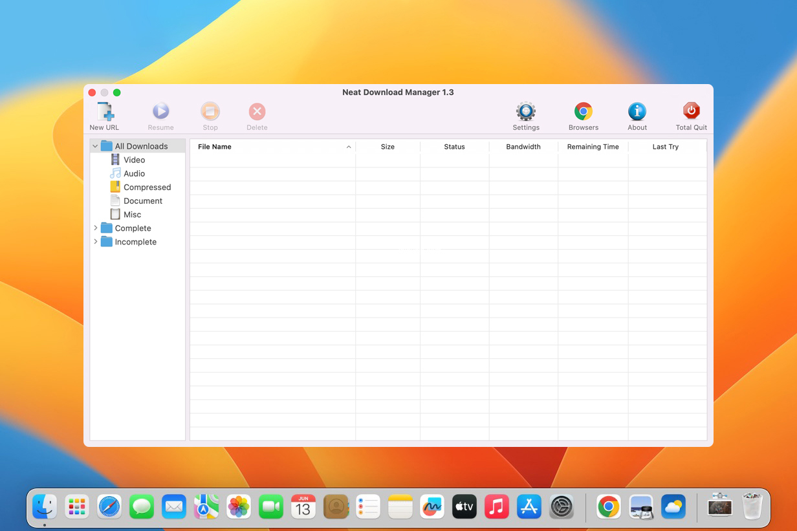Sort by Last Try column header
797x531 pixels.
(x=666, y=147)
